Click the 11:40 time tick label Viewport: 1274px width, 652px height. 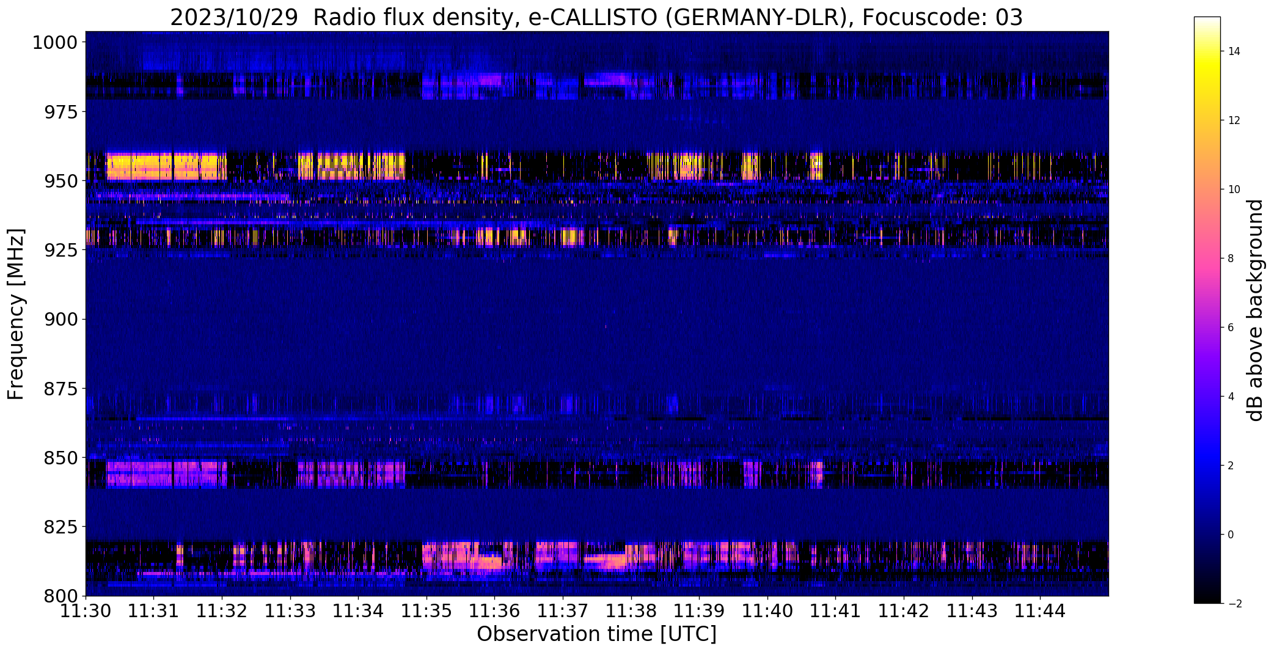[x=767, y=611]
